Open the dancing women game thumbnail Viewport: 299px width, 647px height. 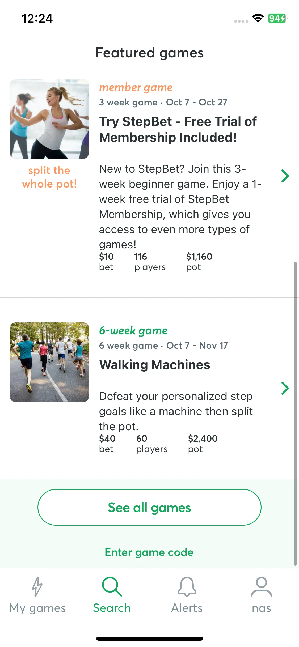[x=49, y=119]
